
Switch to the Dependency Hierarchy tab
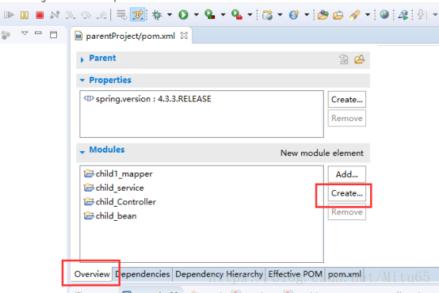(x=219, y=274)
